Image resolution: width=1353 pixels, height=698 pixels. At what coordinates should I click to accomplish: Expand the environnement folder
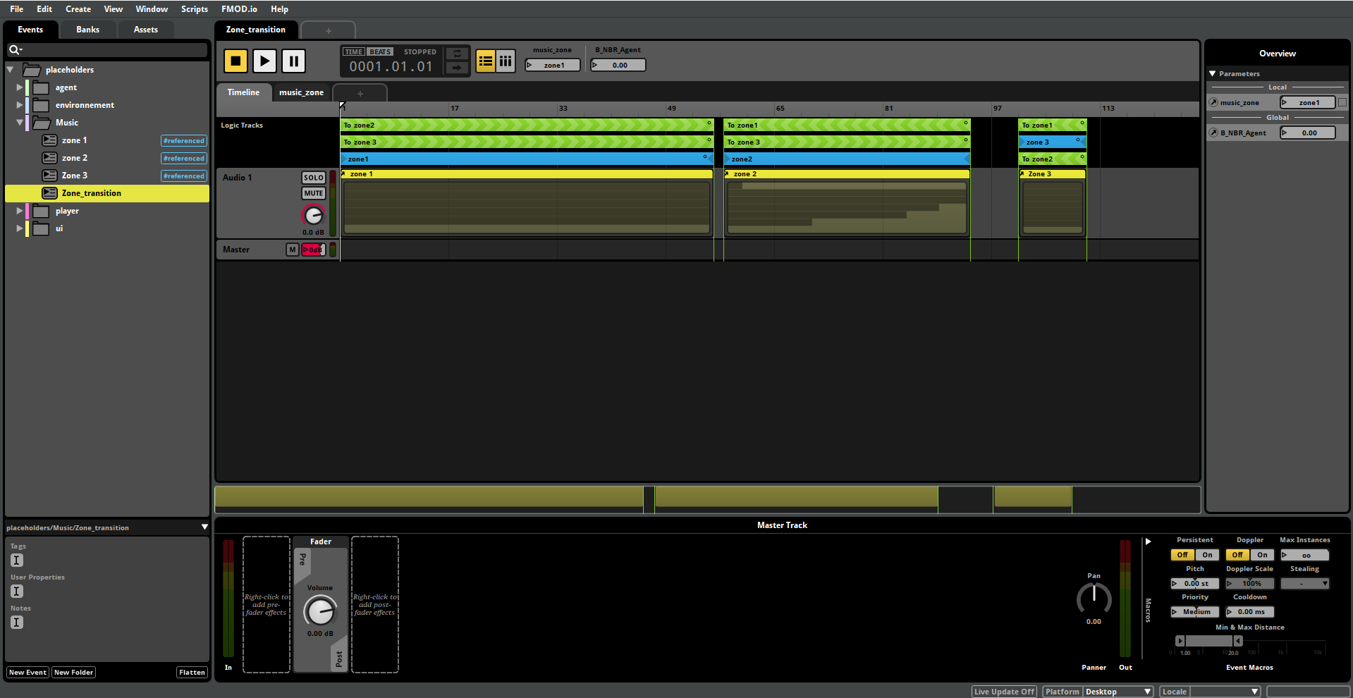tap(20, 105)
